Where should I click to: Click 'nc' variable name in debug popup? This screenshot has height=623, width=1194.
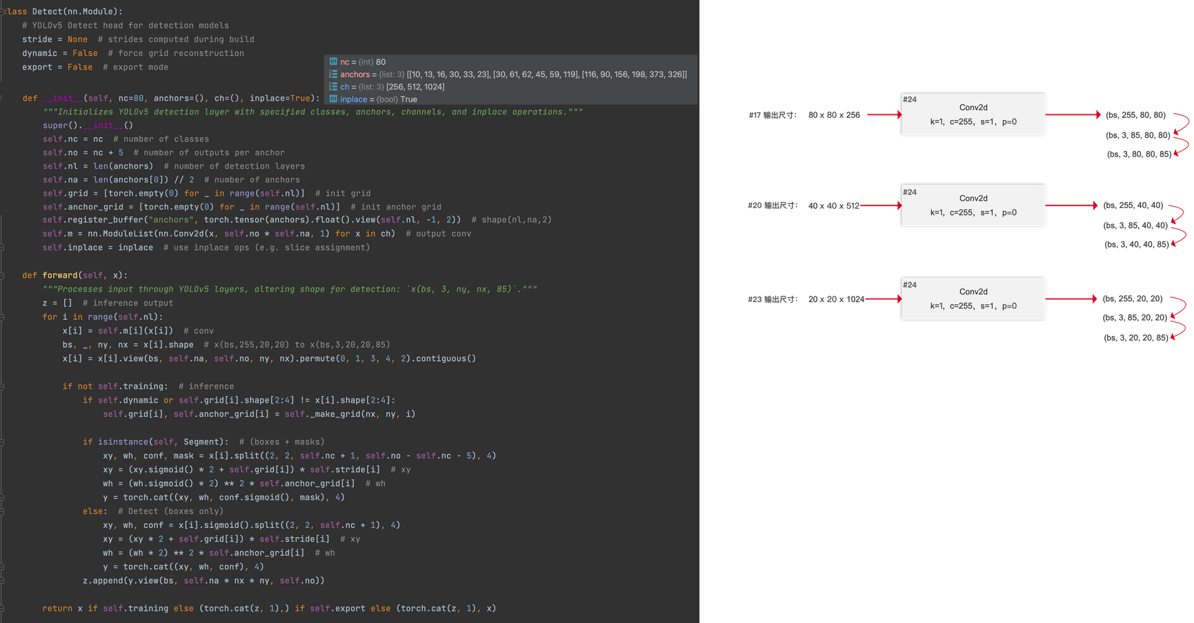click(x=344, y=62)
